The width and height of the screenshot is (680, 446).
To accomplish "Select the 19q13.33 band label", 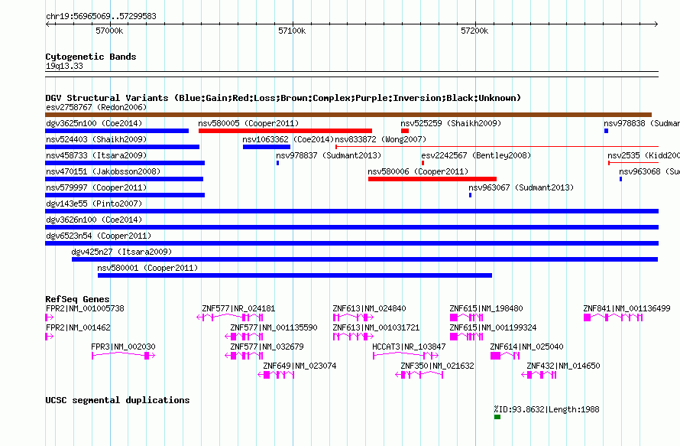I will tap(64, 66).
